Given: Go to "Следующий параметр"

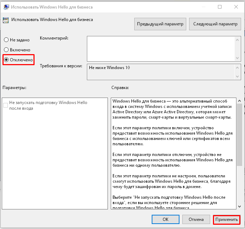Looking at the screenshot, I should 215,24.
